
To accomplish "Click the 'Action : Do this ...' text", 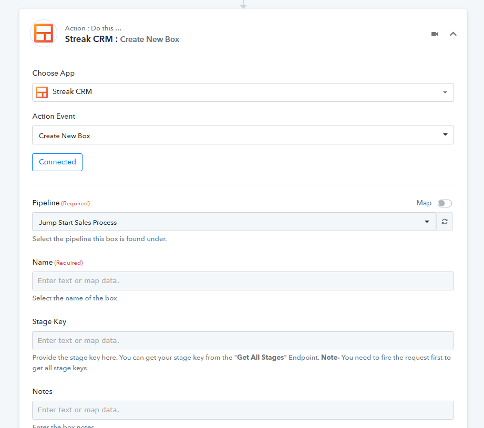I will coord(93,28).
